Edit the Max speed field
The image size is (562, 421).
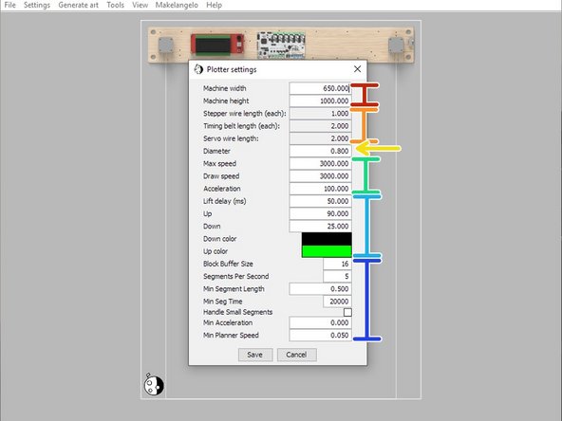pos(320,164)
